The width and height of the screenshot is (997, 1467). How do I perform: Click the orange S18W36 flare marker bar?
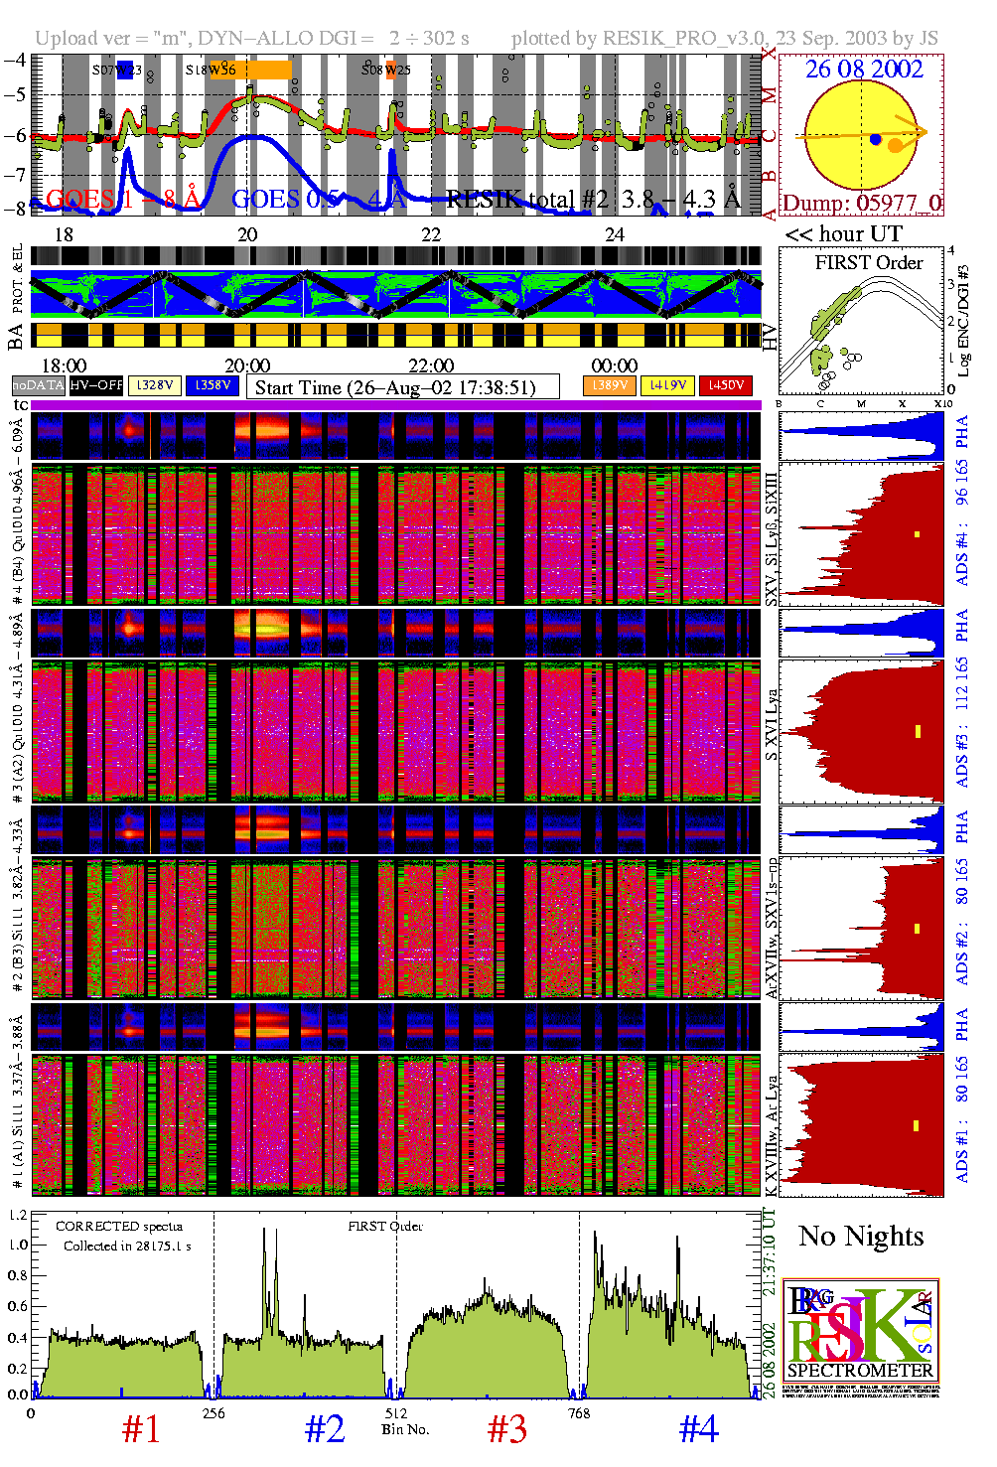point(262,70)
